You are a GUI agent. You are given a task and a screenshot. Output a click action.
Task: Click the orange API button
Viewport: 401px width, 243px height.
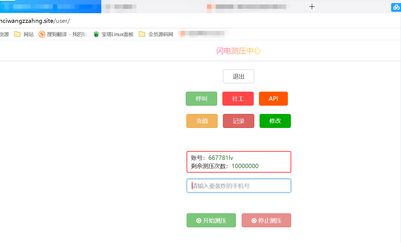click(273, 99)
